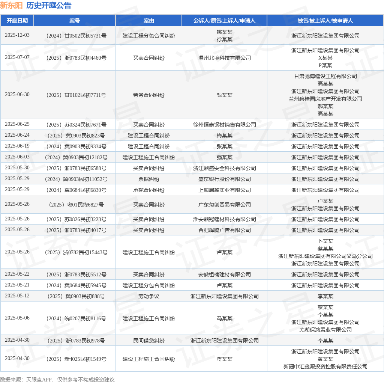Click the 数据来源 天眼查APP footer note

(57, 380)
